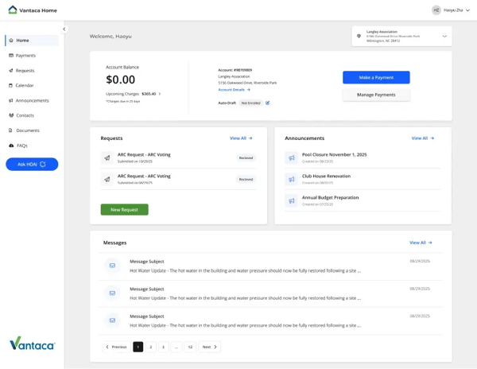477x369 pixels.
Task: Click the megaphone icon for Annual Budget Preparation
Action: (292, 200)
